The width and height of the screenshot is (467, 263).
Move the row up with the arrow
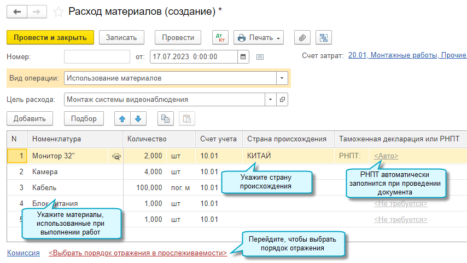pyautogui.click(x=122, y=118)
